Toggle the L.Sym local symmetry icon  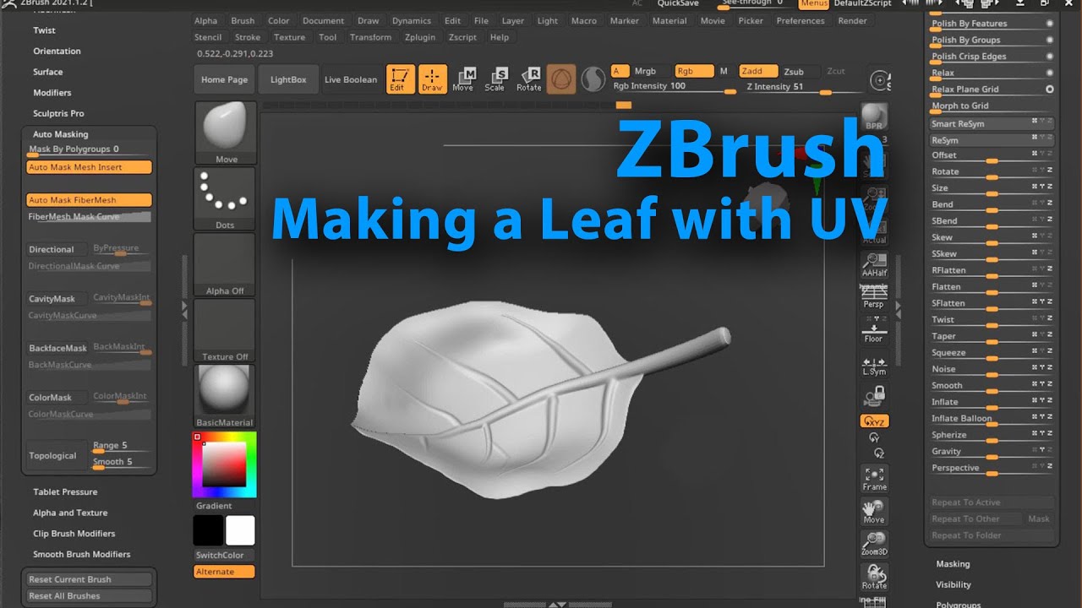point(874,366)
